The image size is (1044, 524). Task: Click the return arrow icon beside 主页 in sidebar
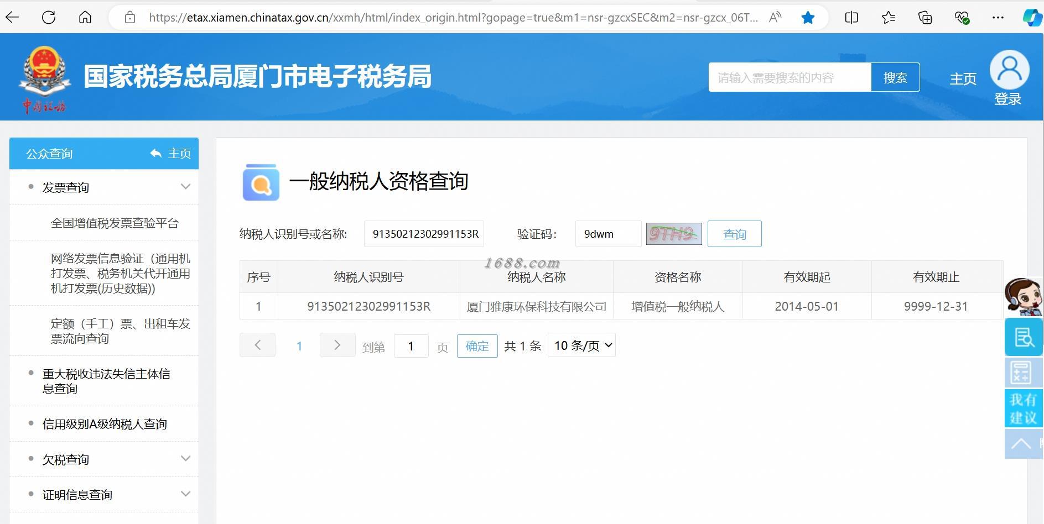point(156,154)
